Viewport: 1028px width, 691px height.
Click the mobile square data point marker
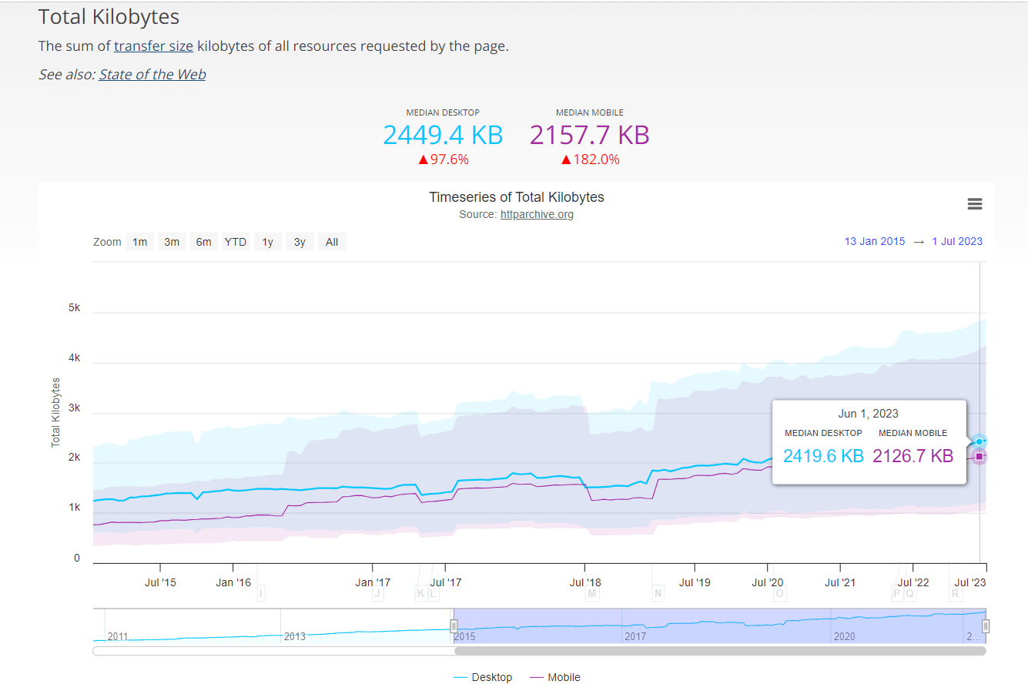(979, 456)
